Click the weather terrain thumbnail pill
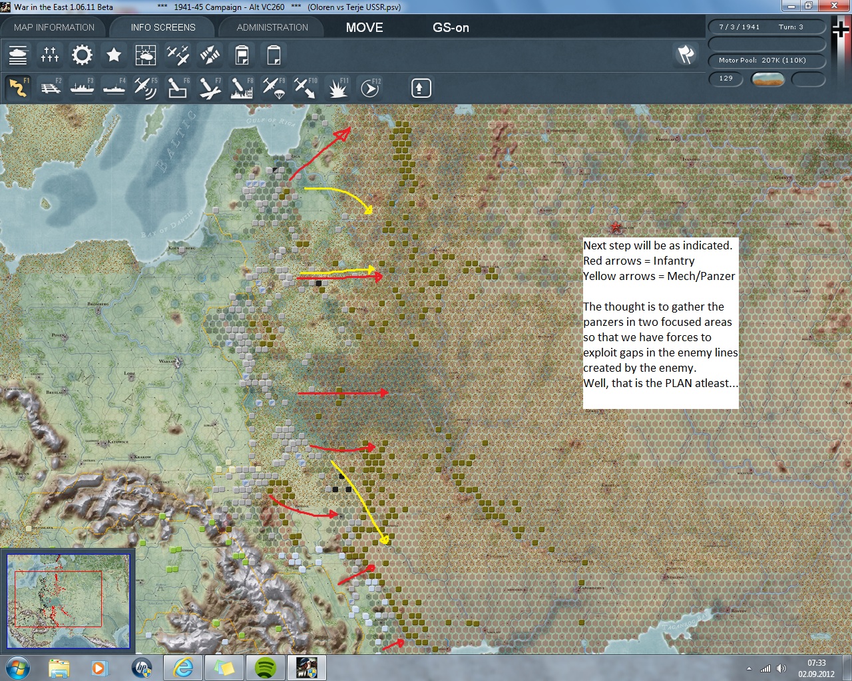Image resolution: width=852 pixels, height=681 pixels. click(767, 79)
